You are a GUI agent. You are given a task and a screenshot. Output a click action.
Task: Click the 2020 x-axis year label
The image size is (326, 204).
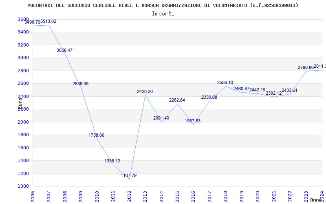pos(258,197)
